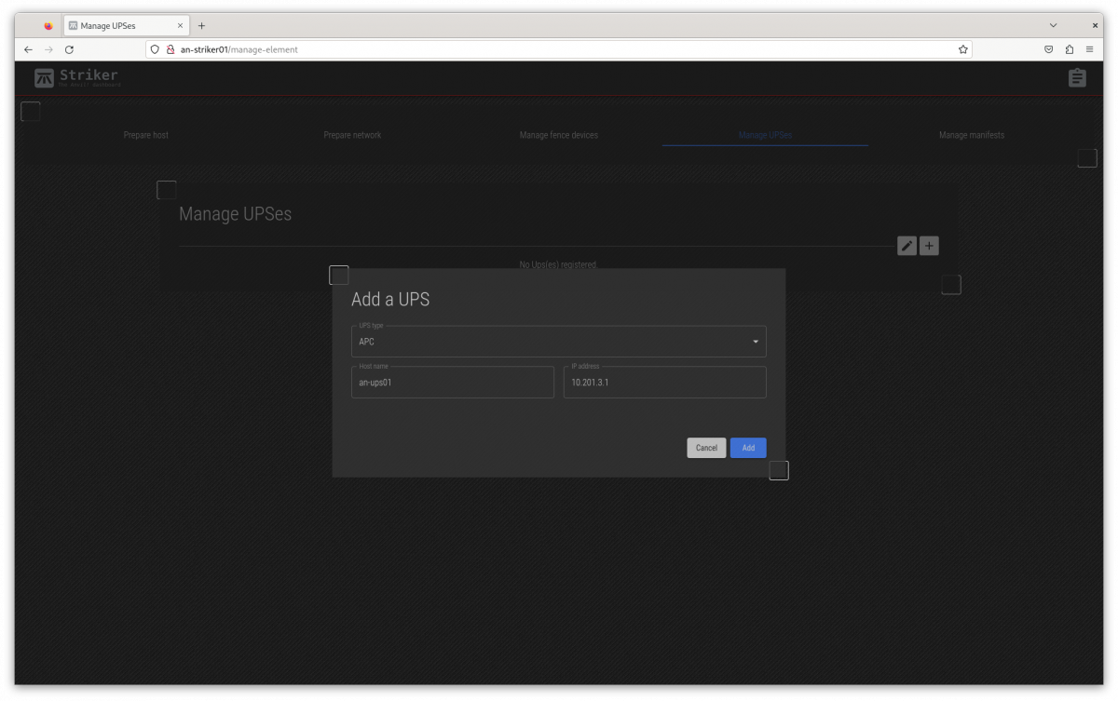1118x701 pixels.
Task: Click the UPS type dropdown arrow
Action: coord(755,342)
